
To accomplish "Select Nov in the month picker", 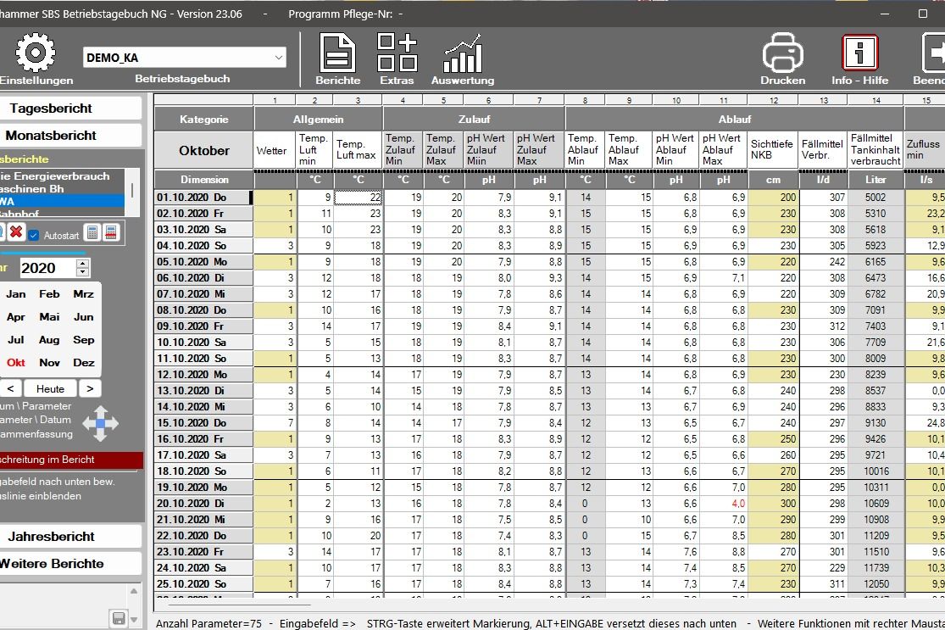I will (50, 363).
